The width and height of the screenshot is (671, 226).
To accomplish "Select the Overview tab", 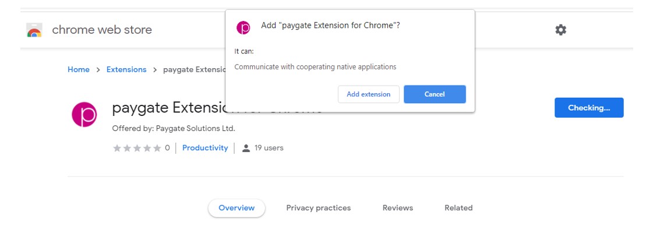I will pos(236,208).
